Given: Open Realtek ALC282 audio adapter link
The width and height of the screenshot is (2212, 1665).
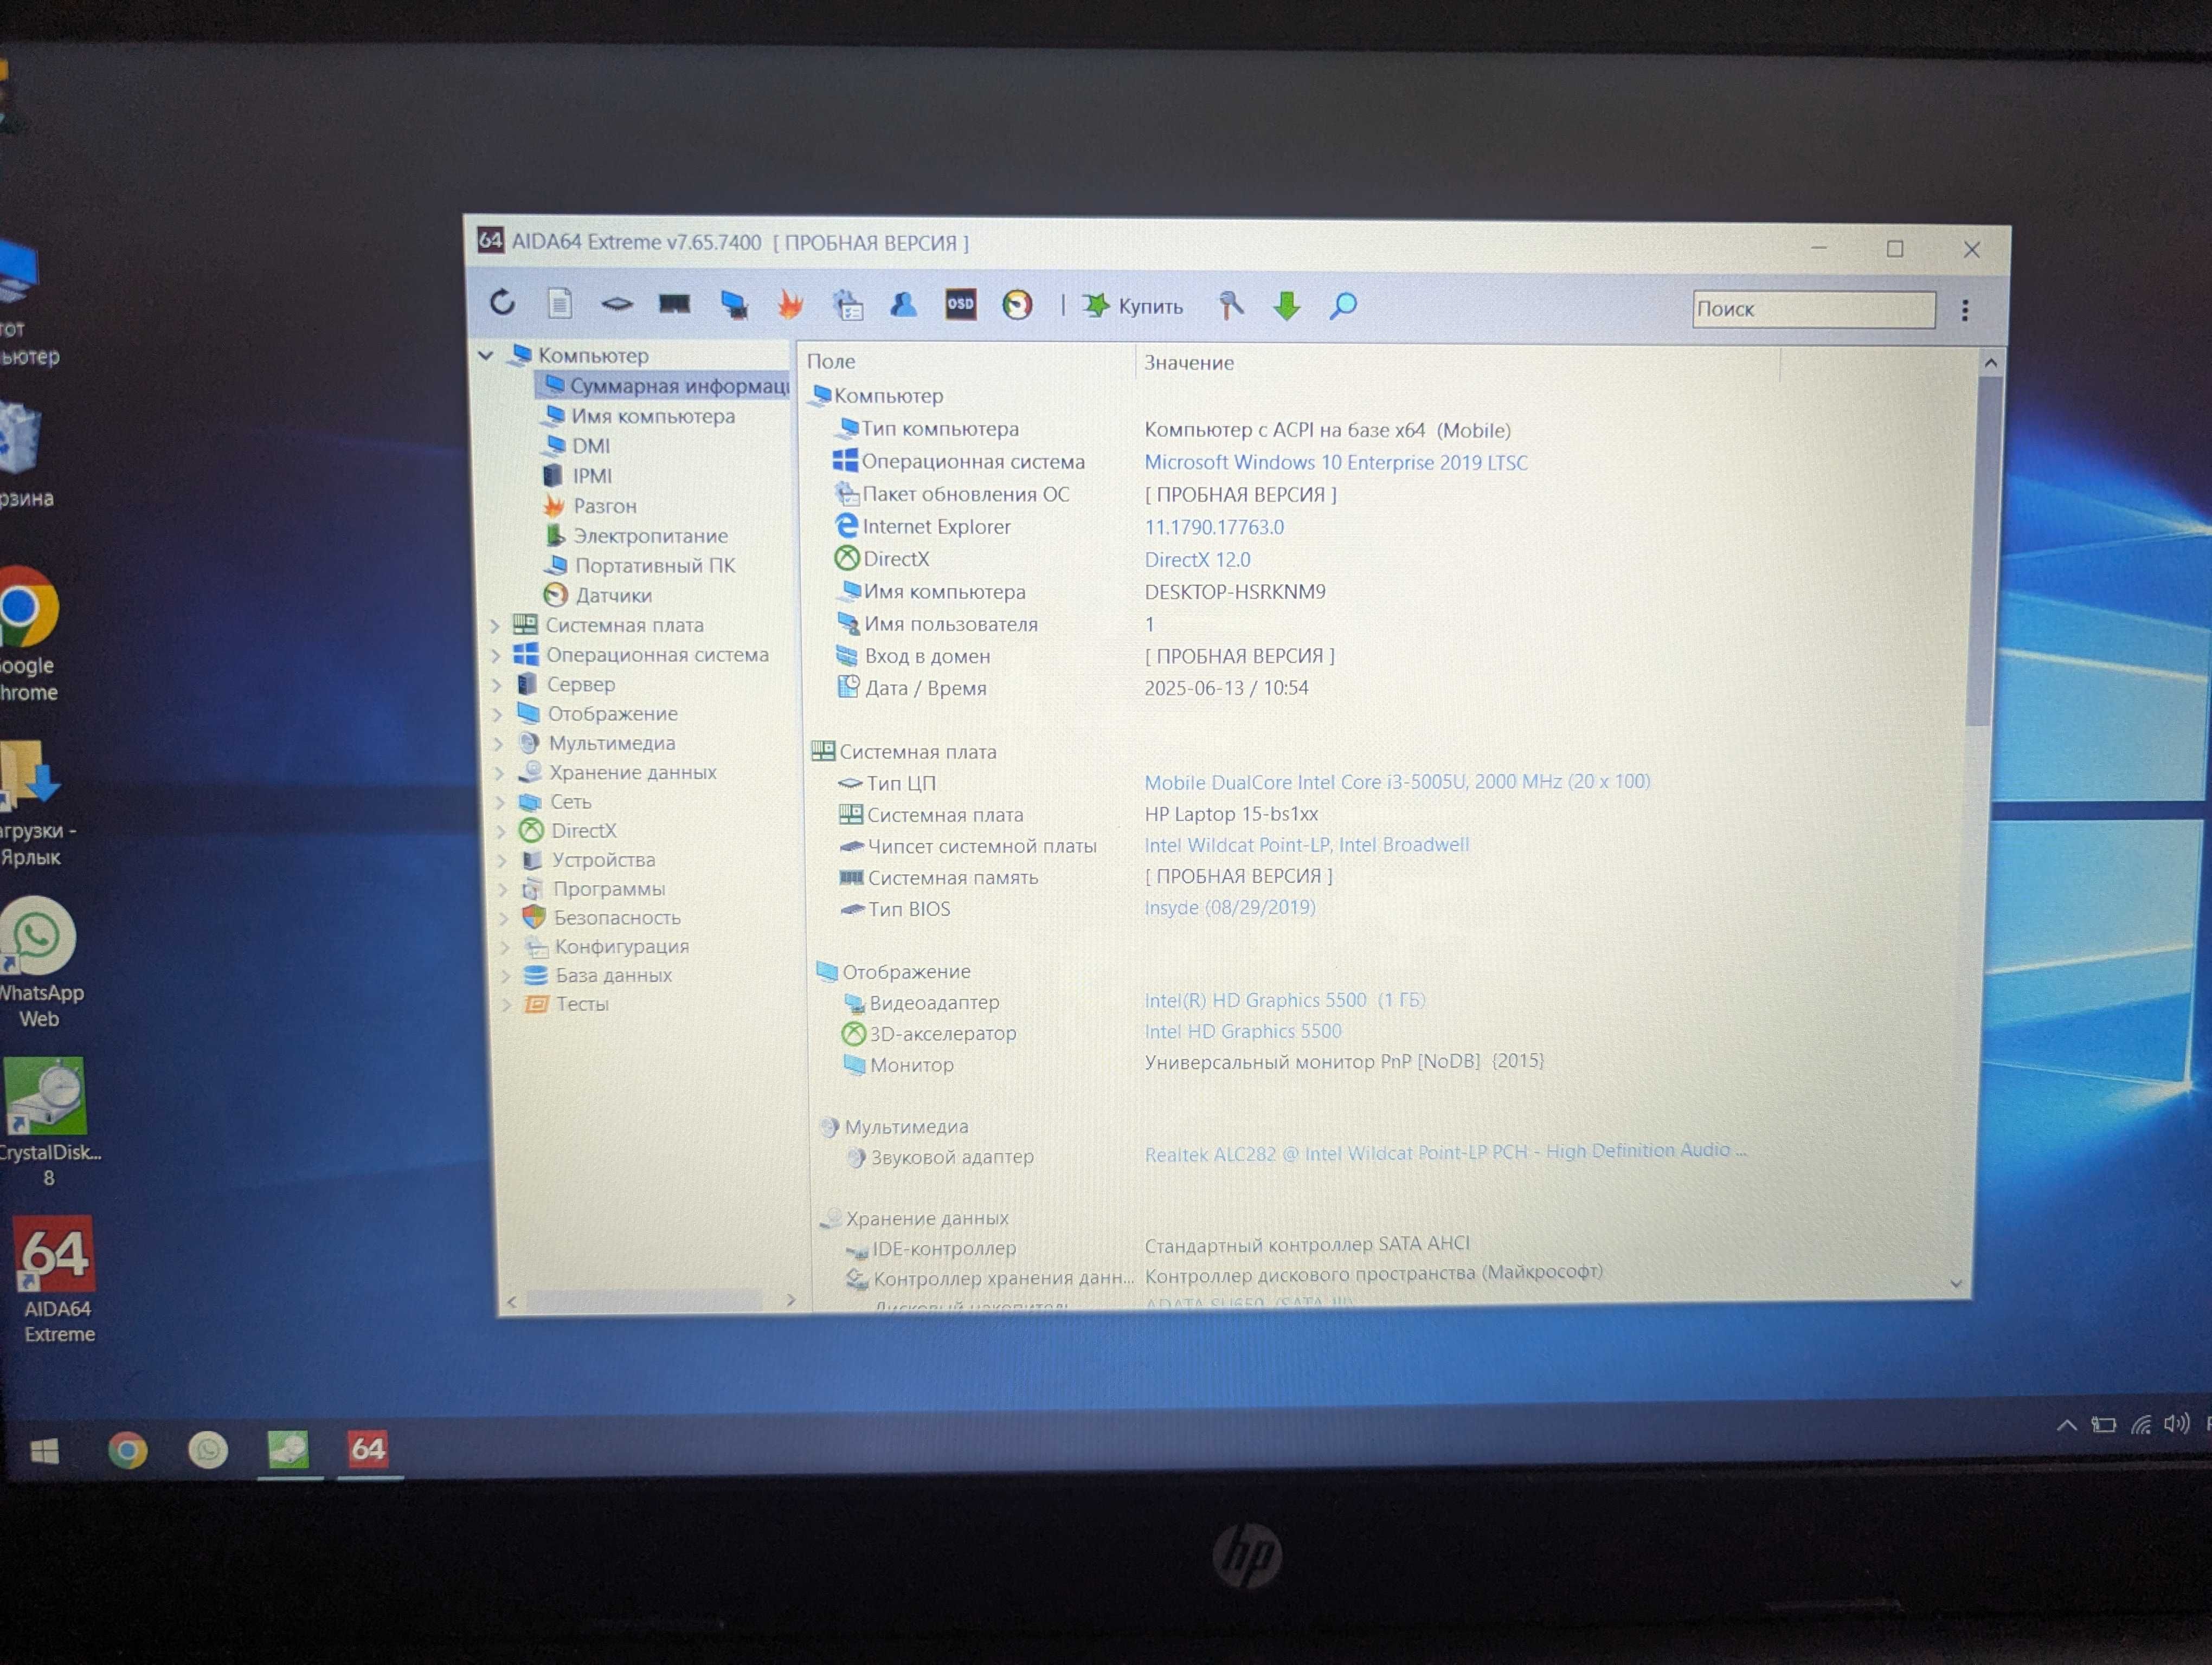Looking at the screenshot, I should pos(1445,1152).
